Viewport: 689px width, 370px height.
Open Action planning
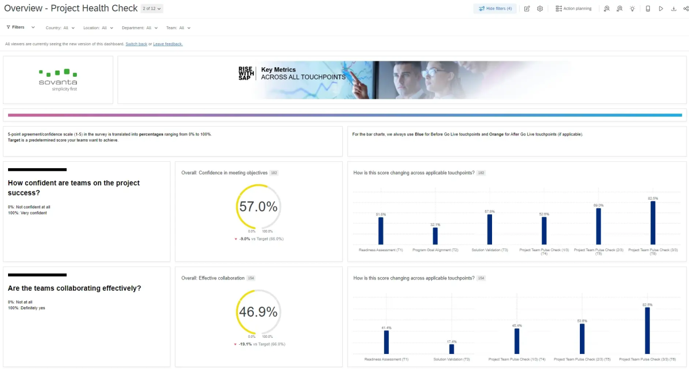tap(574, 9)
